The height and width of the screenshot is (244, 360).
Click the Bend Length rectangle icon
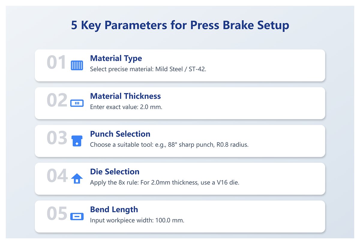click(x=77, y=216)
